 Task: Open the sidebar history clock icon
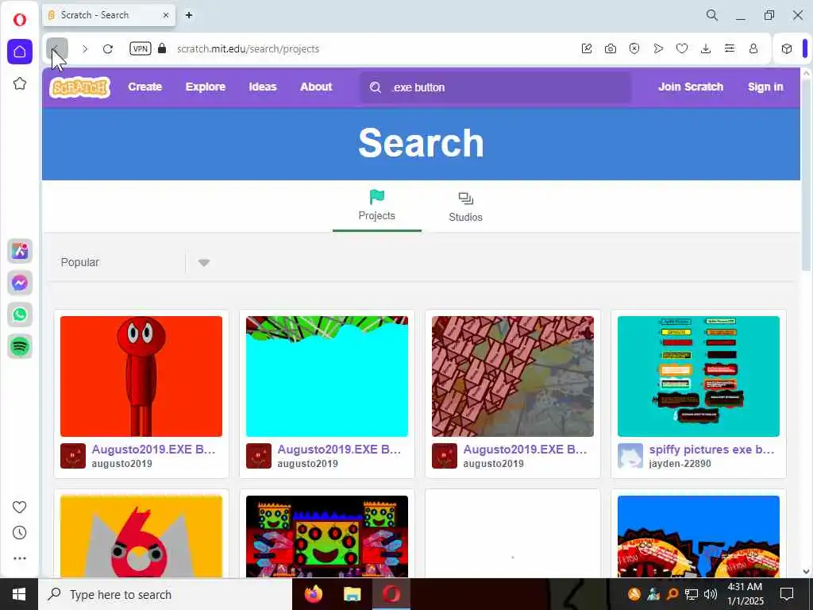(20, 533)
